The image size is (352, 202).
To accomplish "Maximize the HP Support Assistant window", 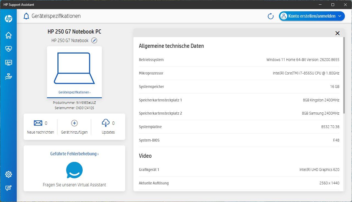I will (333, 5).
